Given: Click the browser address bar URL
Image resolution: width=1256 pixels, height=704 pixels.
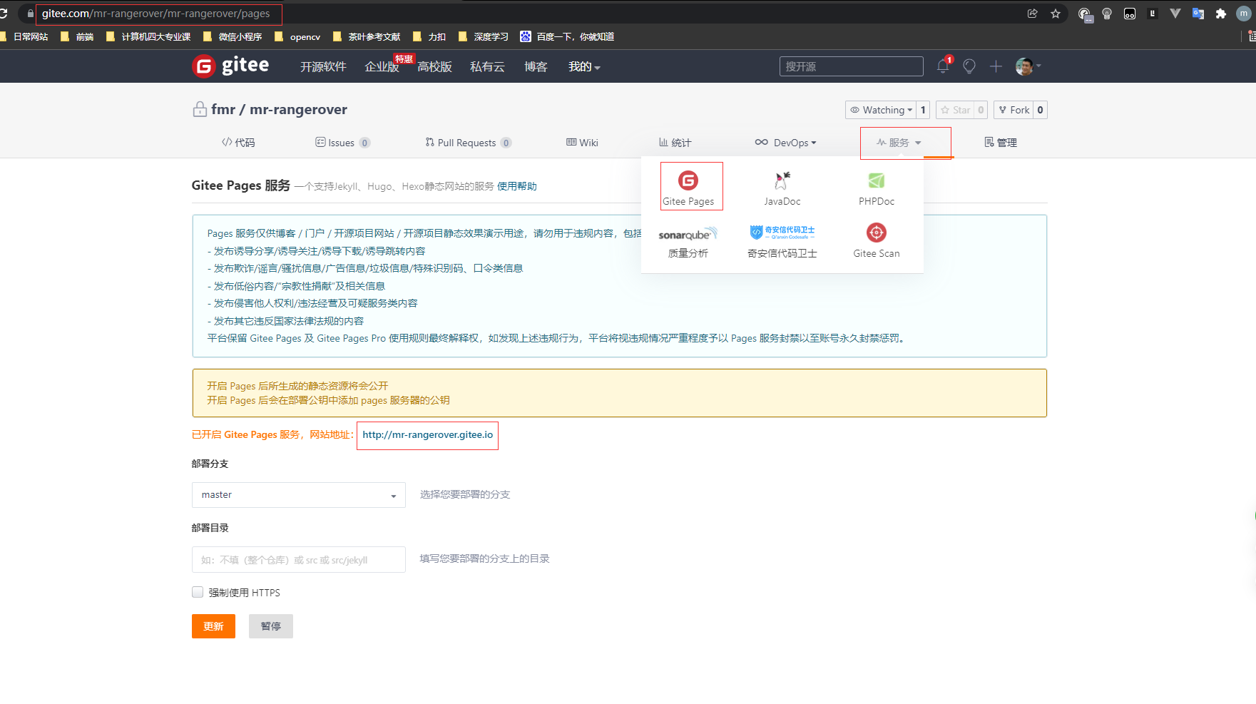Looking at the screenshot, I should (156, 14).
